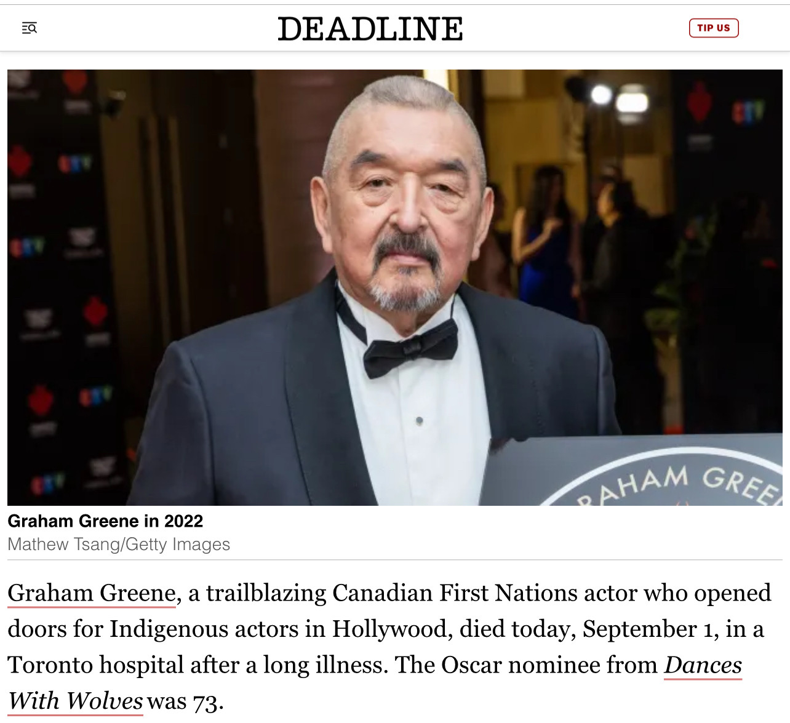Open the menu and search icon
Viewport: 790px width, 723px height.
30,28
